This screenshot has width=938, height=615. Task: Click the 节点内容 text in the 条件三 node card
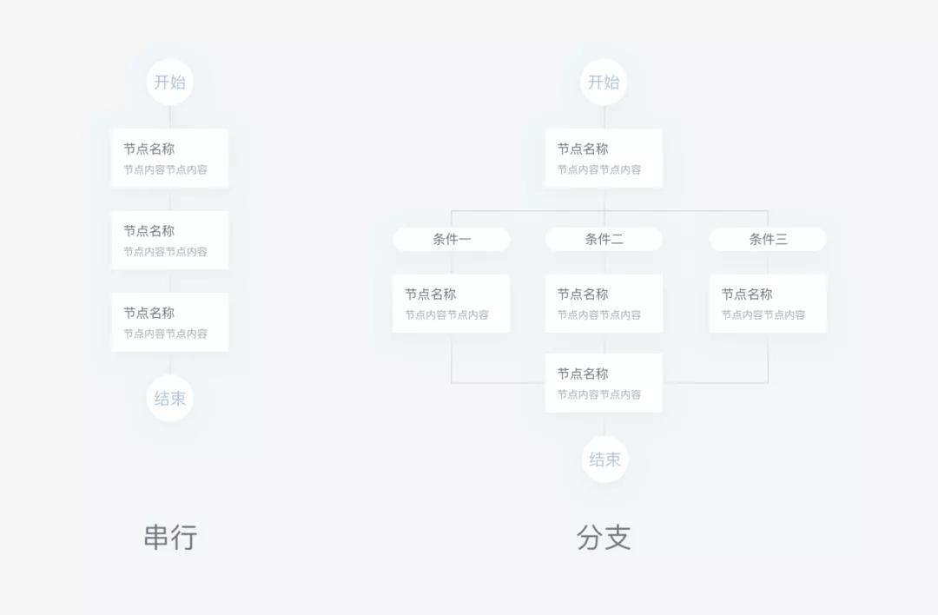click(x=763, y=314)
